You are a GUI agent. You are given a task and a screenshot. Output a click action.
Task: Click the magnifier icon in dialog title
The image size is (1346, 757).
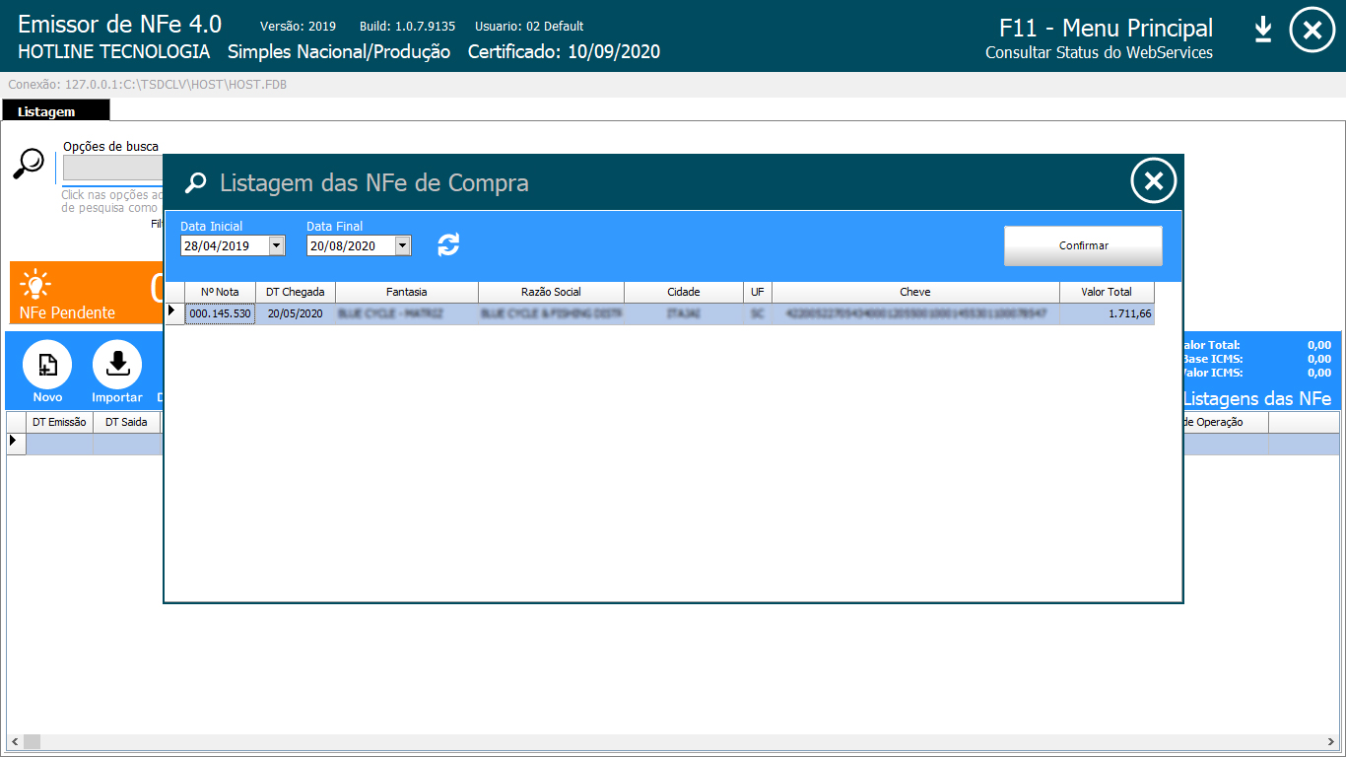click(196, 183)
